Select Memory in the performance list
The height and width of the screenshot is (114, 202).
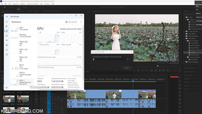(22, 36)
